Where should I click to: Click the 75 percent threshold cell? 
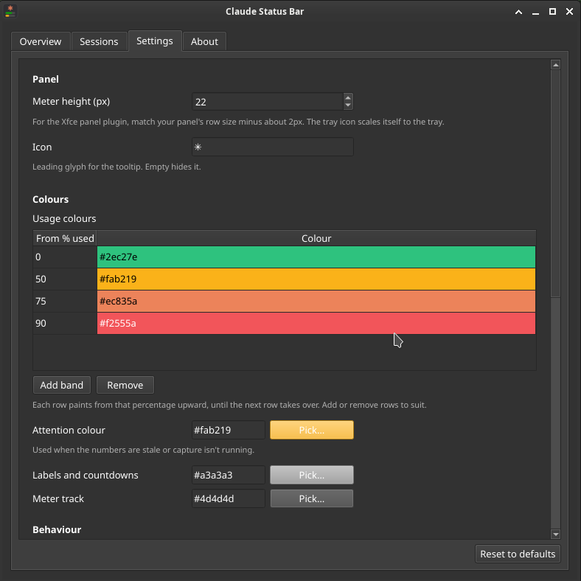[65, 302]
